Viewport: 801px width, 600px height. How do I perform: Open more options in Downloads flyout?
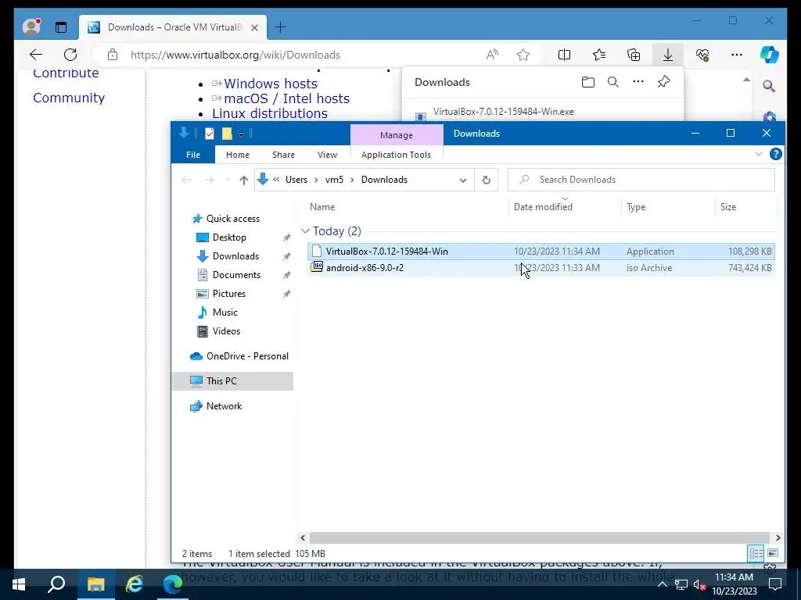pyautogui.click(x=638, y=81)
